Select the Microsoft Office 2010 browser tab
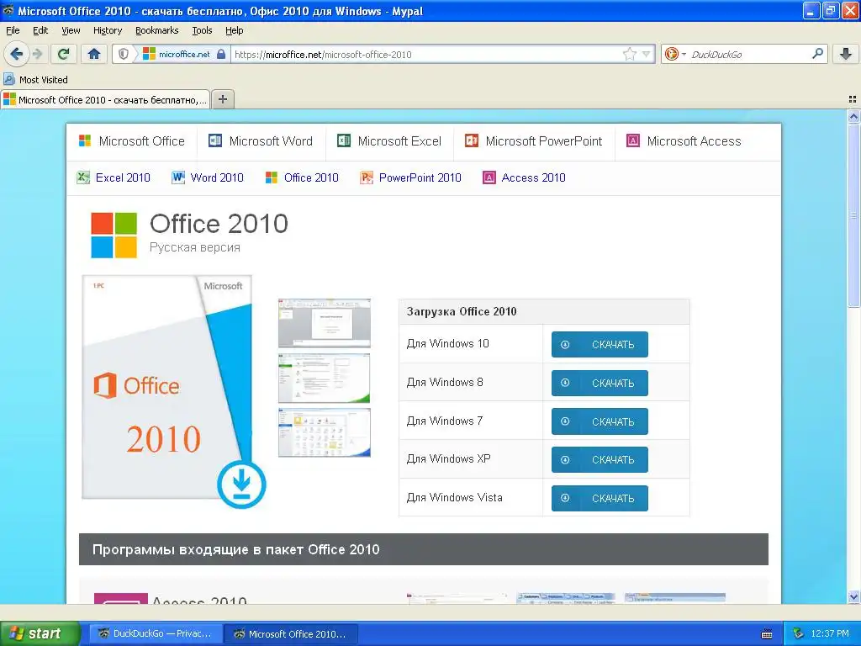Viewport: 861px width, 646px height. tap(105, 99)
